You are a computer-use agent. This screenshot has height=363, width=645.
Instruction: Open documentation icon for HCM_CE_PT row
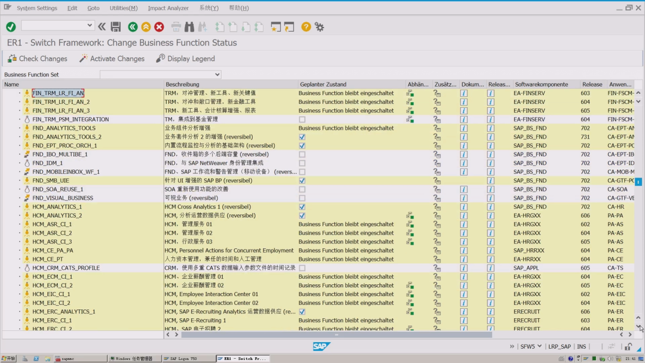(x=463, y=259)
